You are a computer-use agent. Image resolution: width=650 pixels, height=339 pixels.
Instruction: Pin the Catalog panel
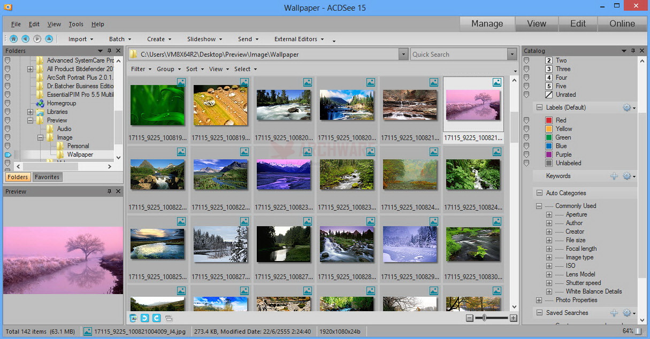coord(633,51)
